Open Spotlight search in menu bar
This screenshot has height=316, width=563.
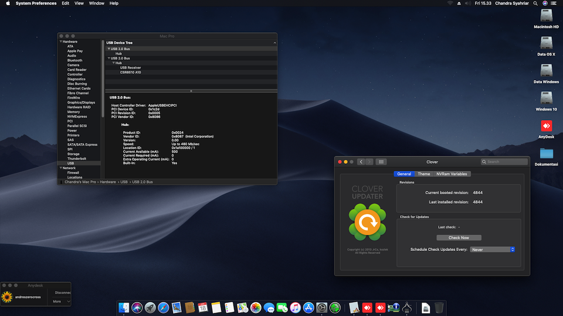point(535,4)
